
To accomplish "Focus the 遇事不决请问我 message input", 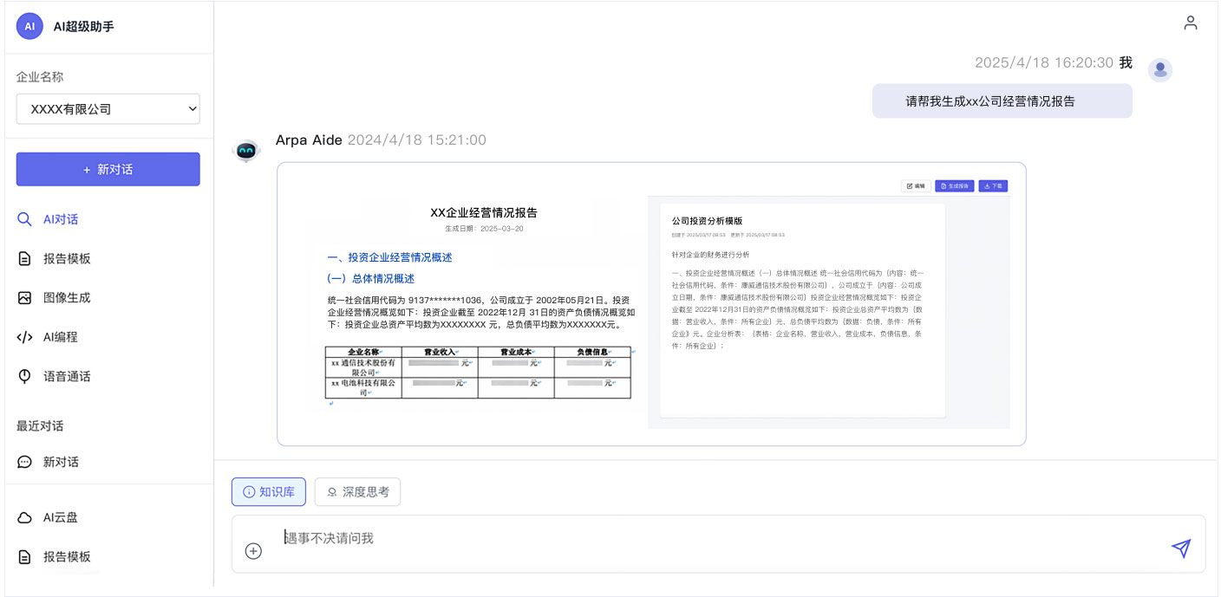I will pos(718,543).
